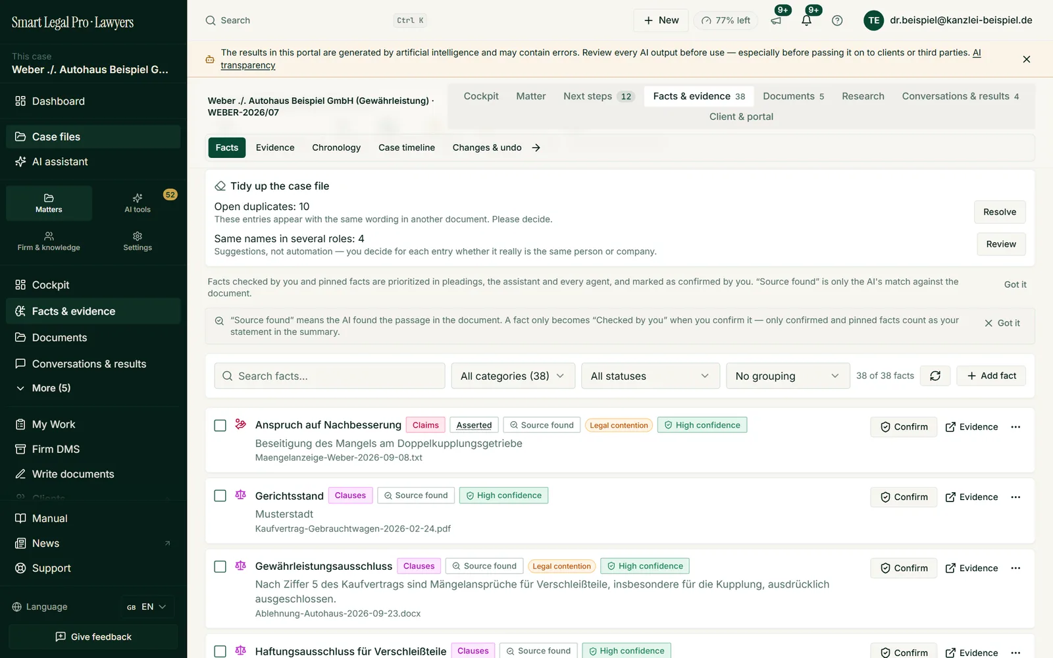Open the All categories dropdown
The image size is (1053, 658).
(x=513, y=376)
